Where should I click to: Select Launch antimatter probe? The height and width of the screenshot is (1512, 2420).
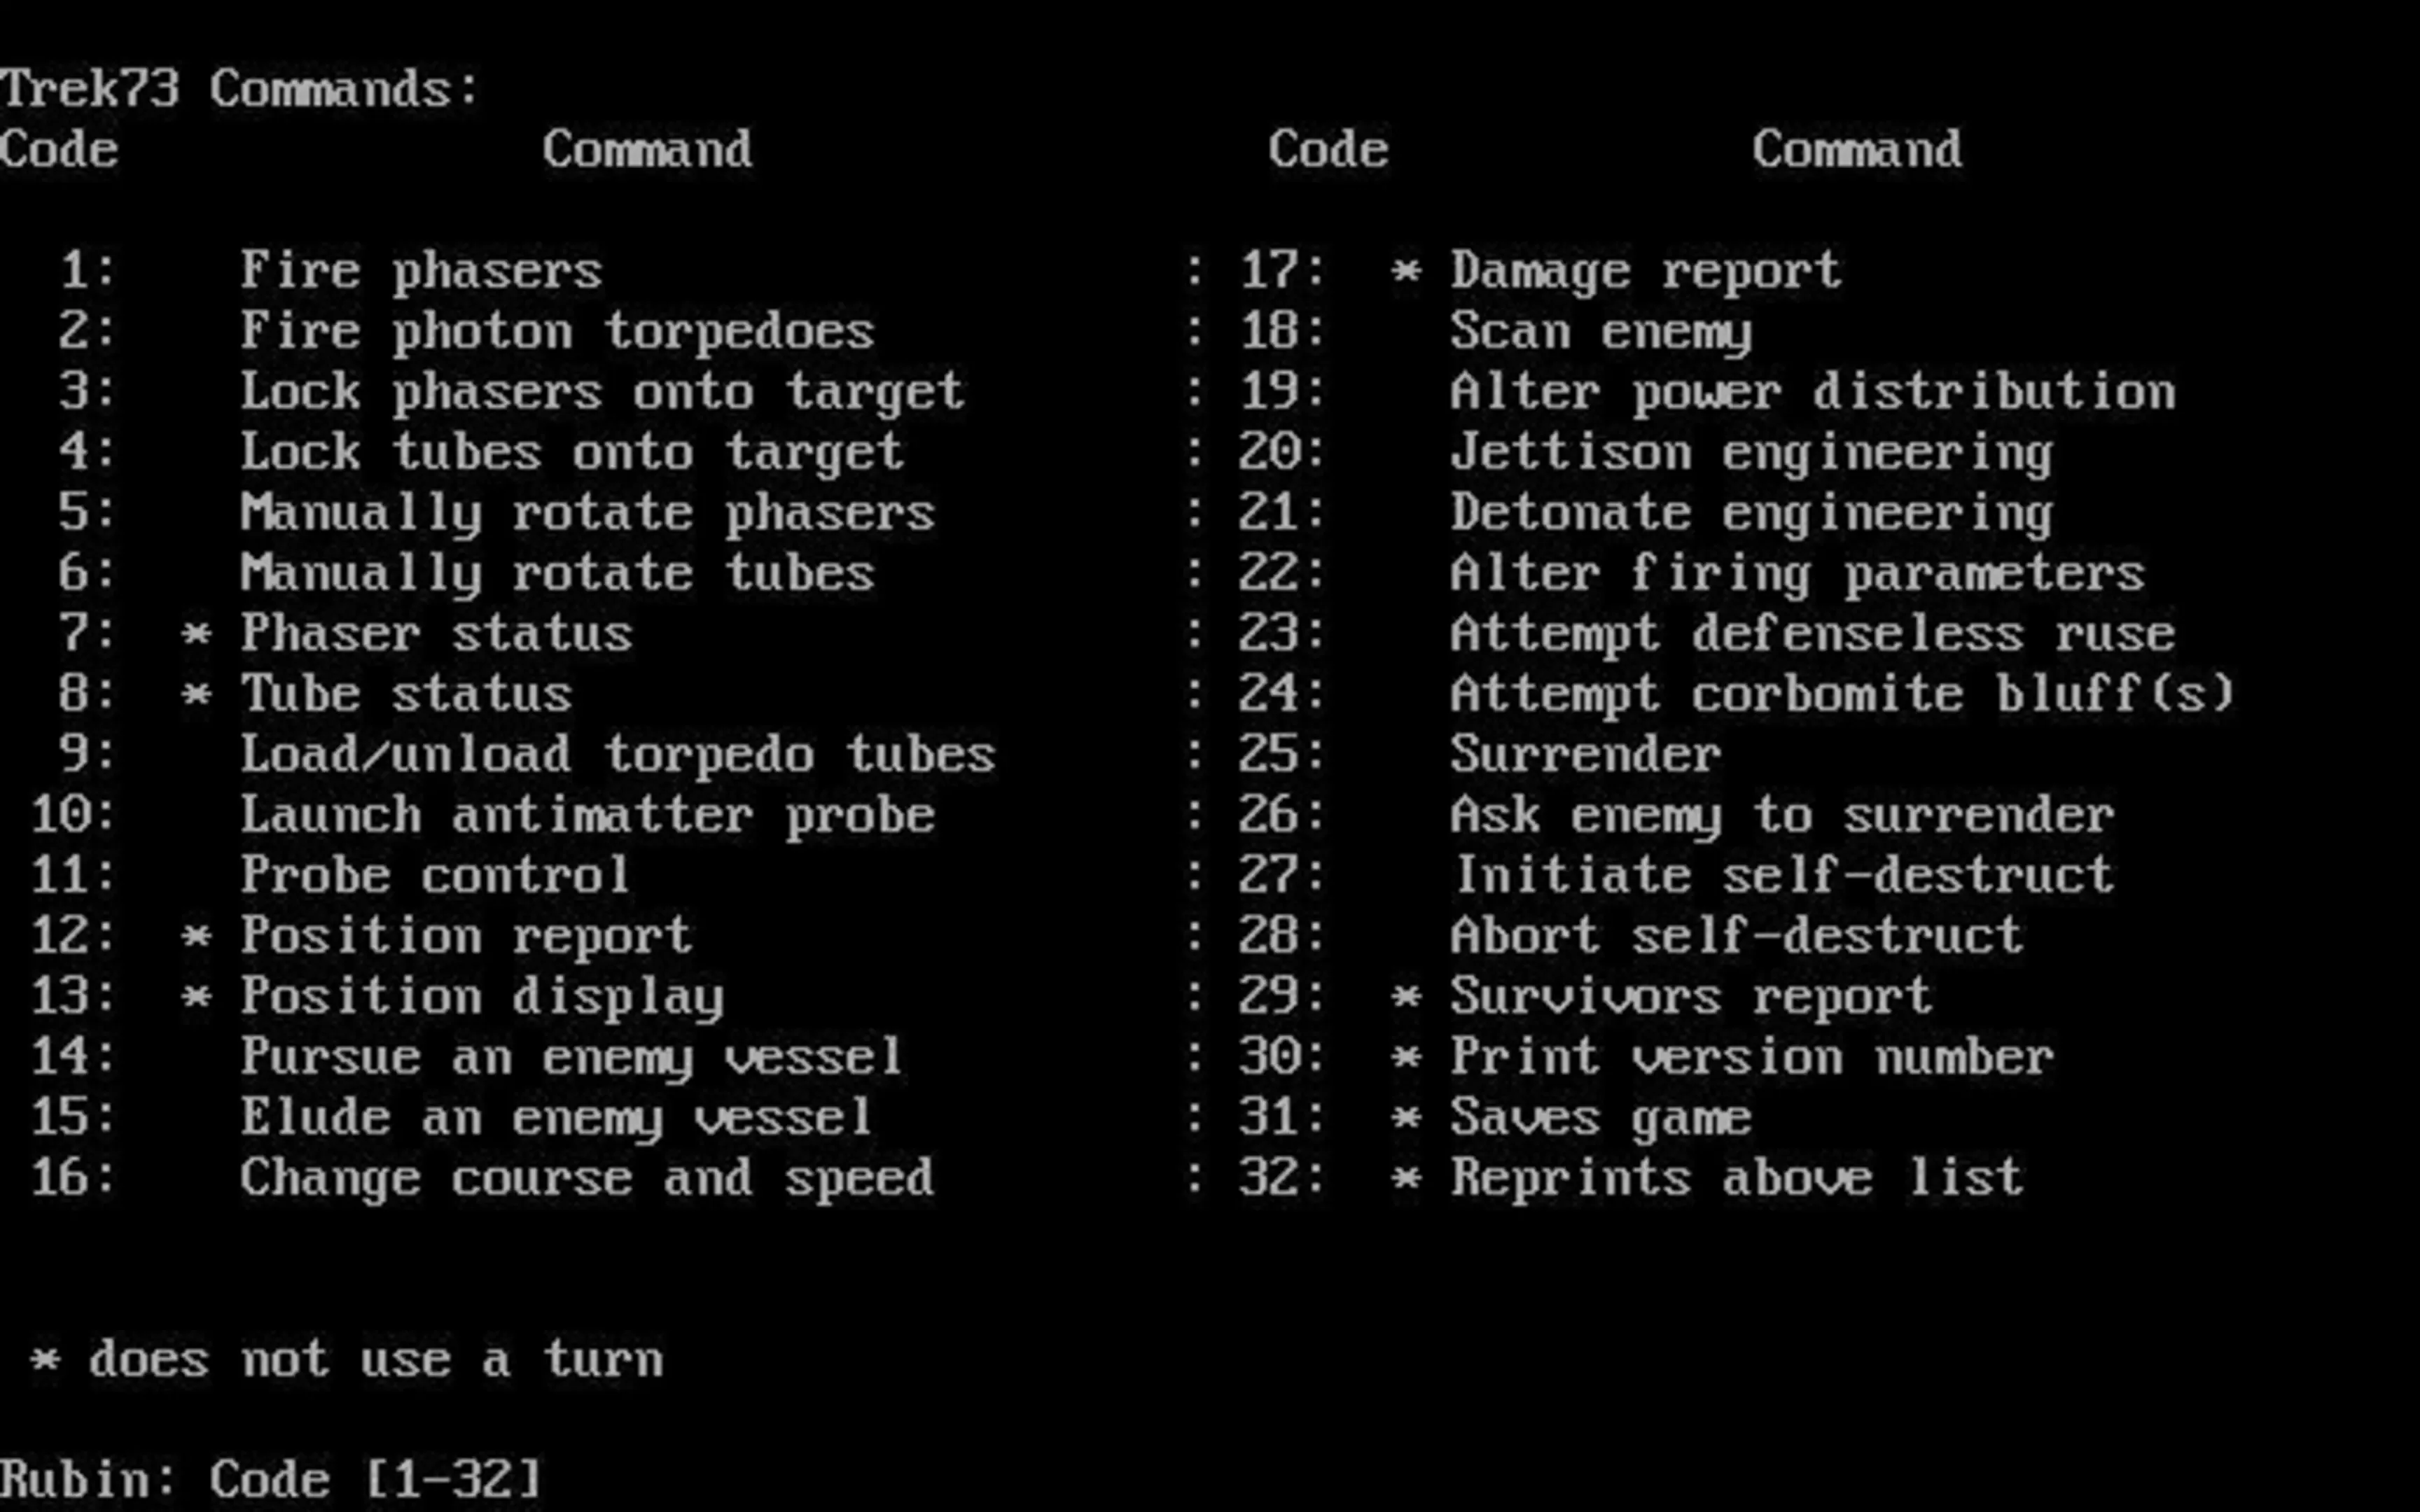pyautogui.click(x=587, y=815)
